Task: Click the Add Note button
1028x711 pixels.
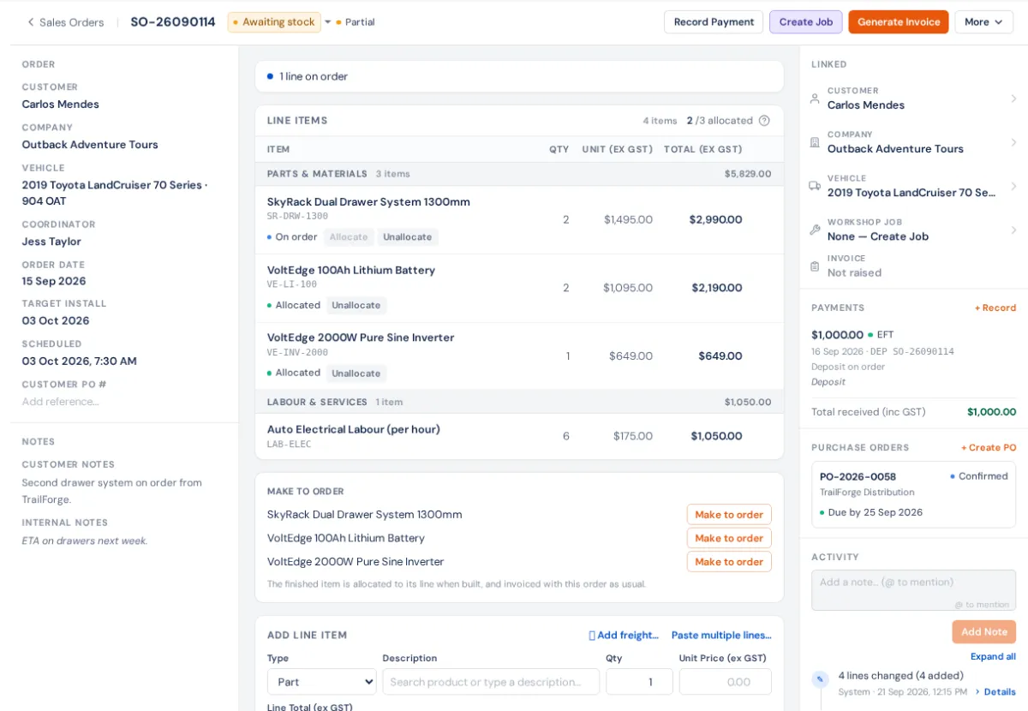Action: point(983,632)
